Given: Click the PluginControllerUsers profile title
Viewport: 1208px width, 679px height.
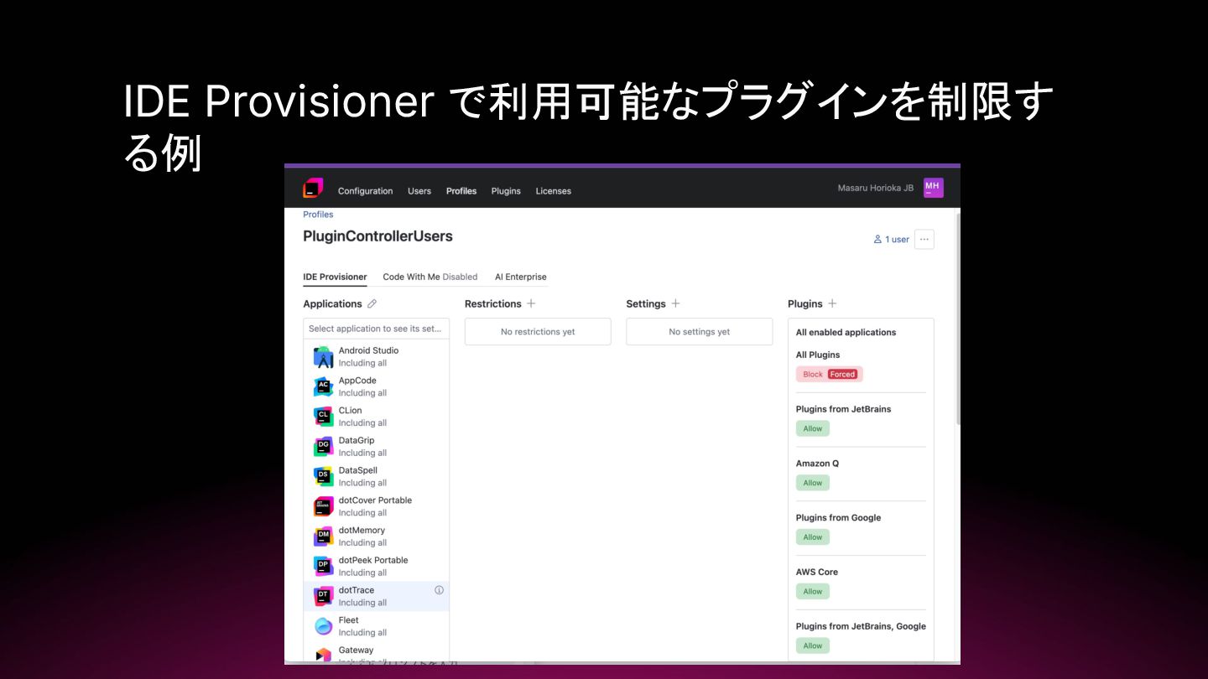Looking at the screenshot, I should [377, 236].
